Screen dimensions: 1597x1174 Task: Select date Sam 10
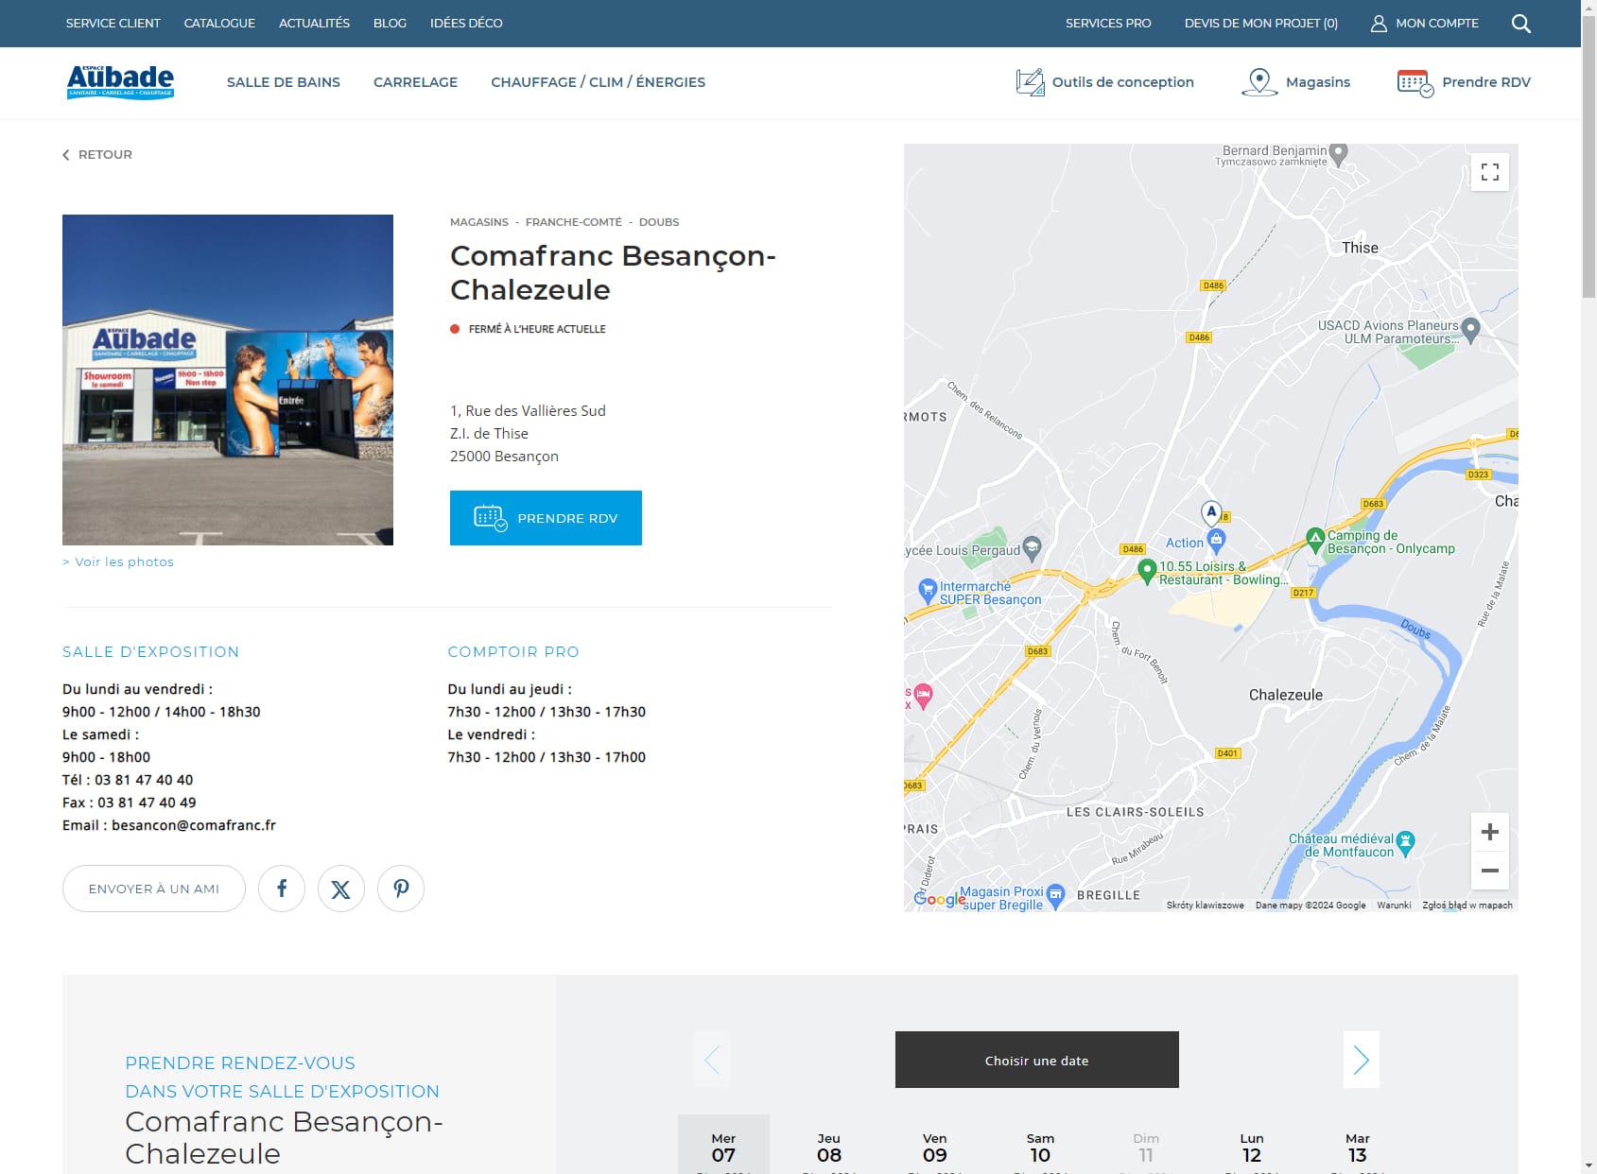[1040, 1146]
